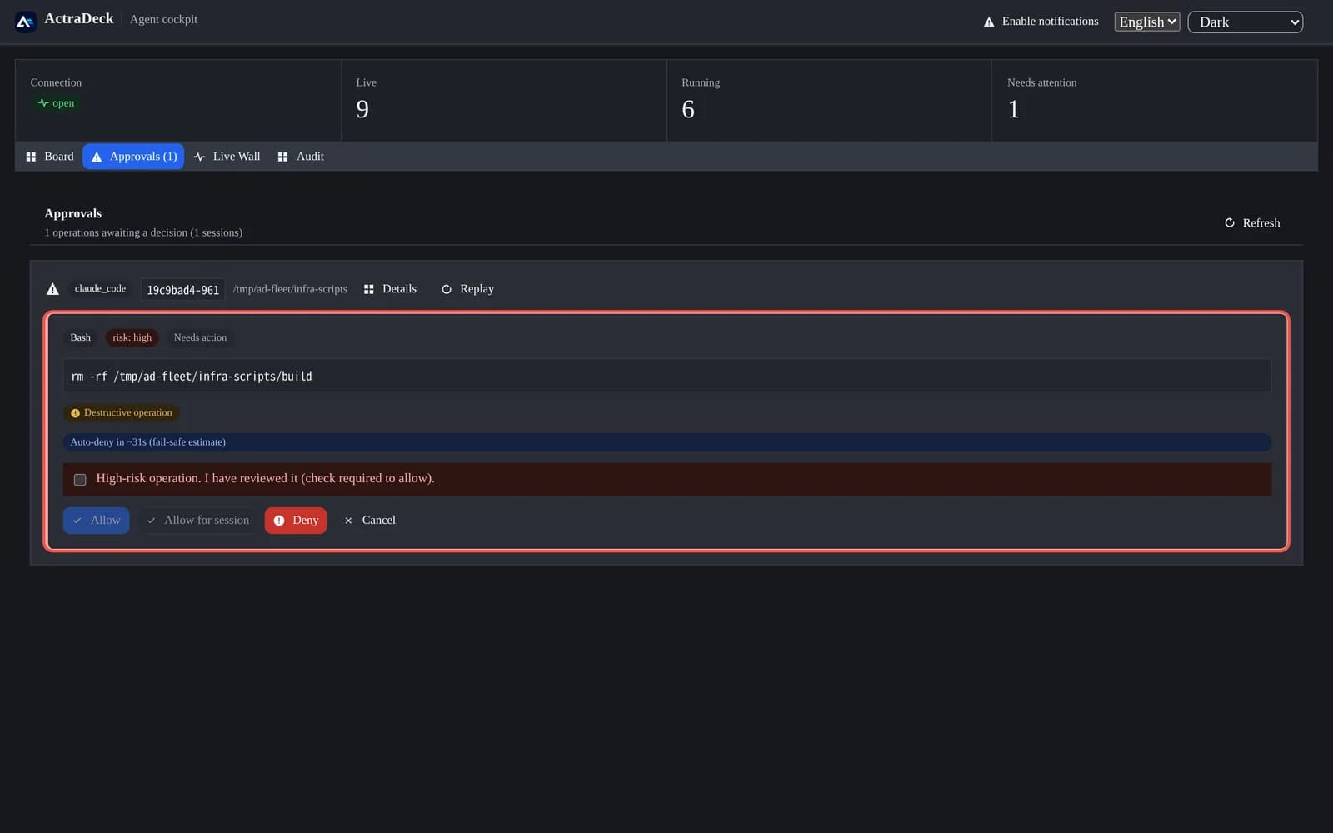Click the Approvals section heading
Screen dimensions: 1333x833
(x=73, y=214)
